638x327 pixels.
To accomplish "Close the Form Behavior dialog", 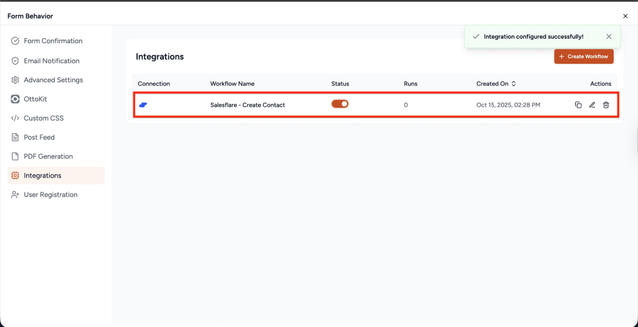I will [x=625, y=16].
